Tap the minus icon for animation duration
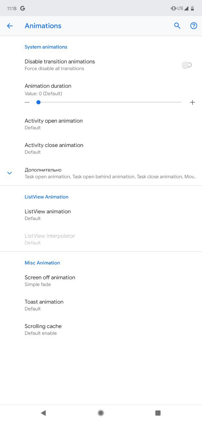 coord(27,102)
